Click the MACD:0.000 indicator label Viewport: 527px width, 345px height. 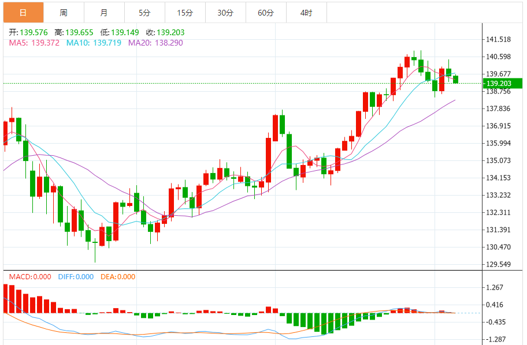pyautogui.click(x=30, y=277)
